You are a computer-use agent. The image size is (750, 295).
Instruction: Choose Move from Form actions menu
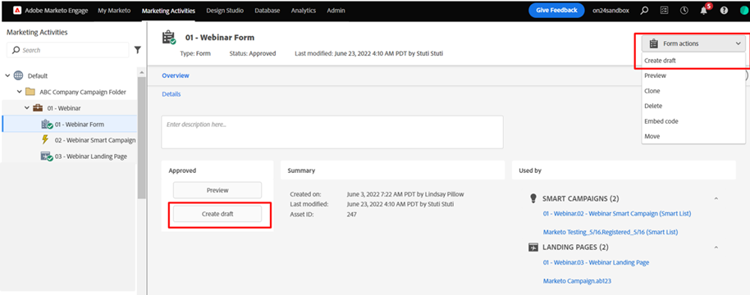pyautogui.click(x=693, y=137)
